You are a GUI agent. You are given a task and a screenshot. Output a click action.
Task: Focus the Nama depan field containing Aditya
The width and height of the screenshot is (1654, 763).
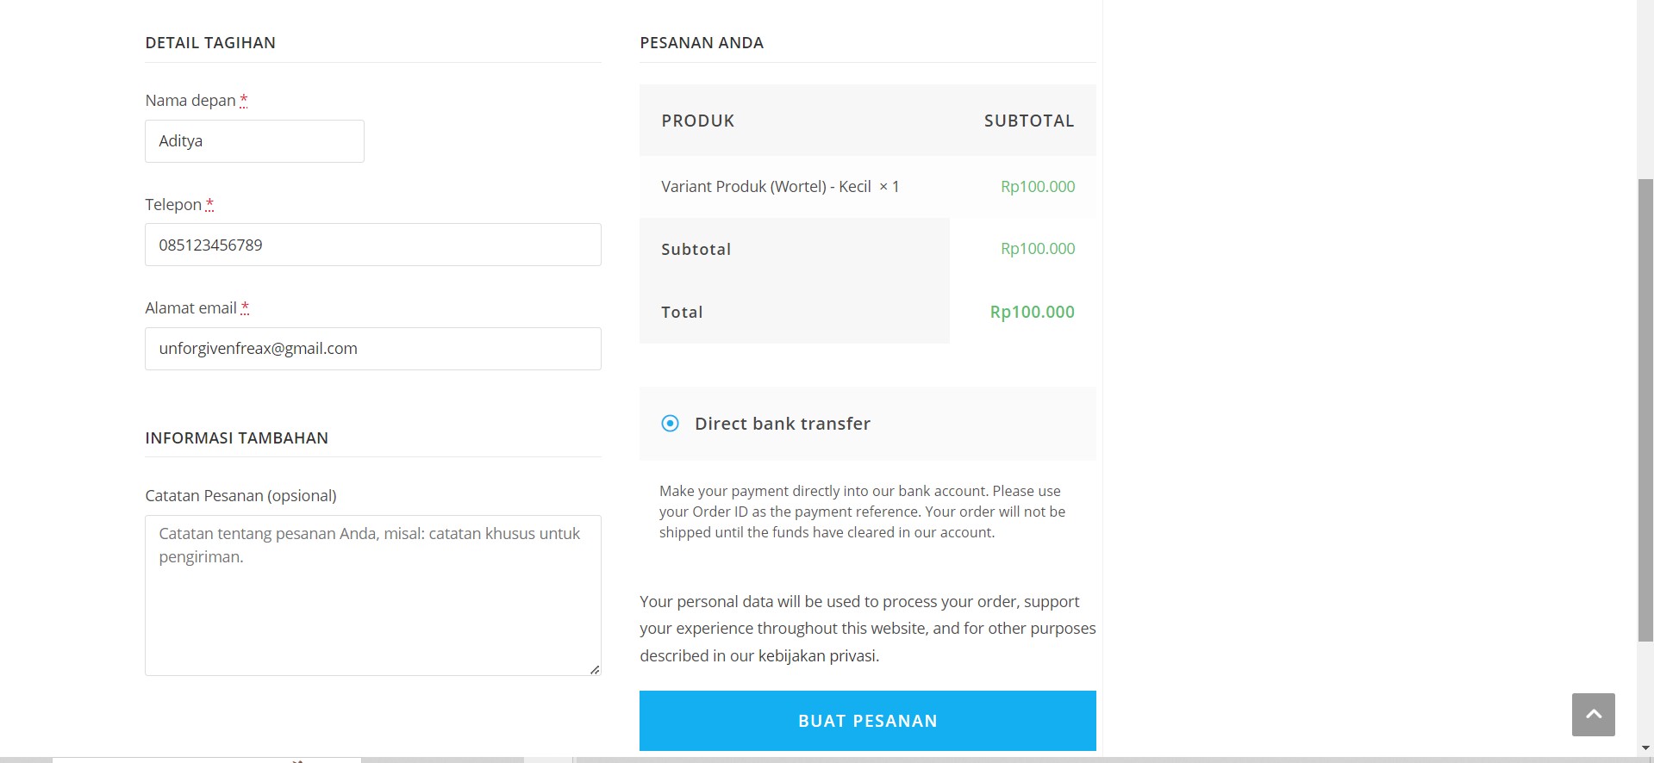254,141
